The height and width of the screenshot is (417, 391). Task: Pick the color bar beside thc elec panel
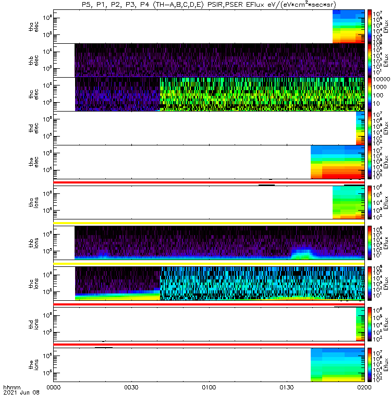(370, 94)
